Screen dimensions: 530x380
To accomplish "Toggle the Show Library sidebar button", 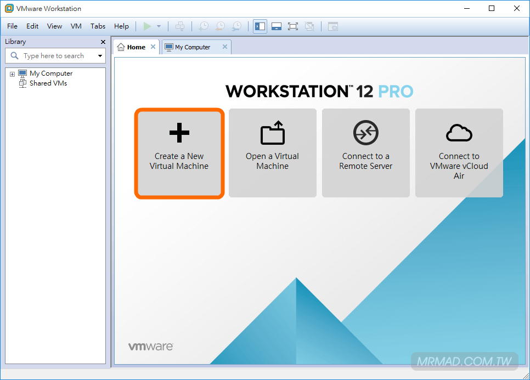I will coord(260,26).
